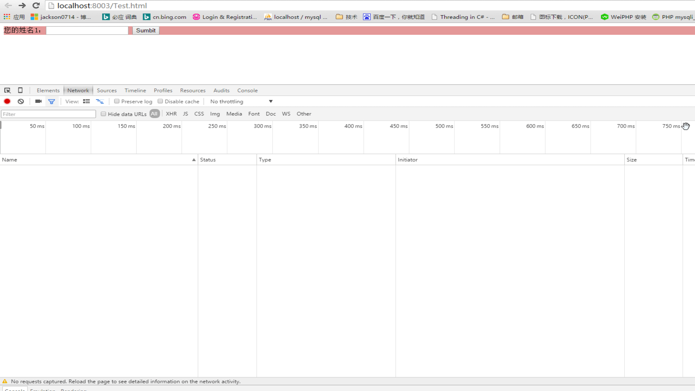Select the XHR filter button
This screenshot has height=391, width=695.
coord(170,114)
